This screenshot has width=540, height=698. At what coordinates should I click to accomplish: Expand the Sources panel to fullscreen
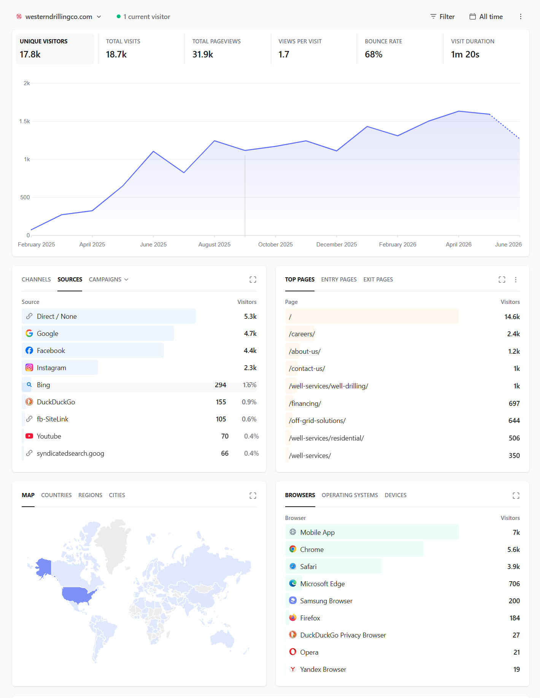click(253, 280)
